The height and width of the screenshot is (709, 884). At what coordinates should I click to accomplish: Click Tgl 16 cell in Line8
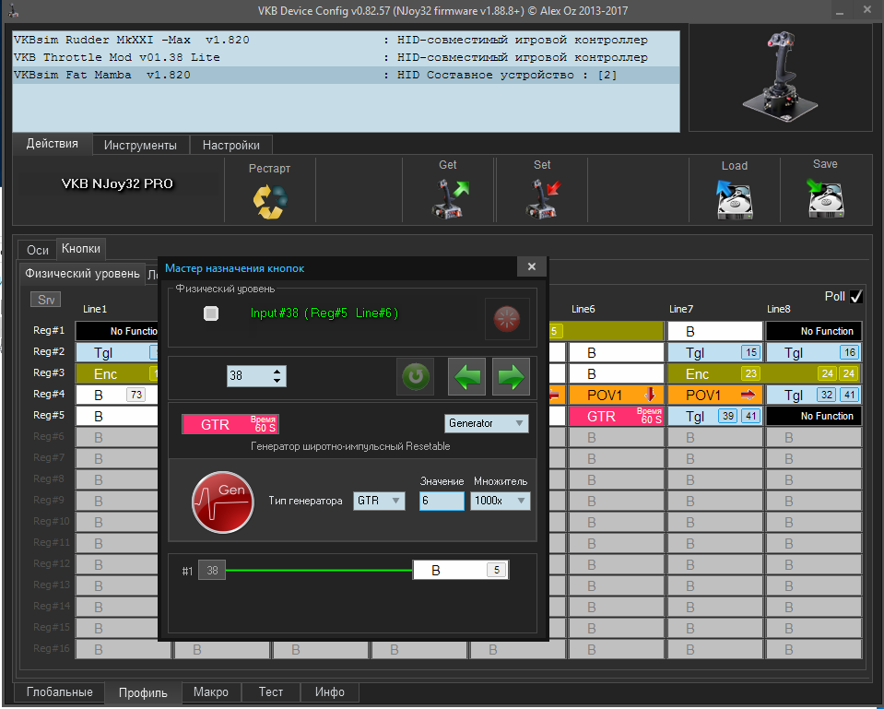click(814, 352)
